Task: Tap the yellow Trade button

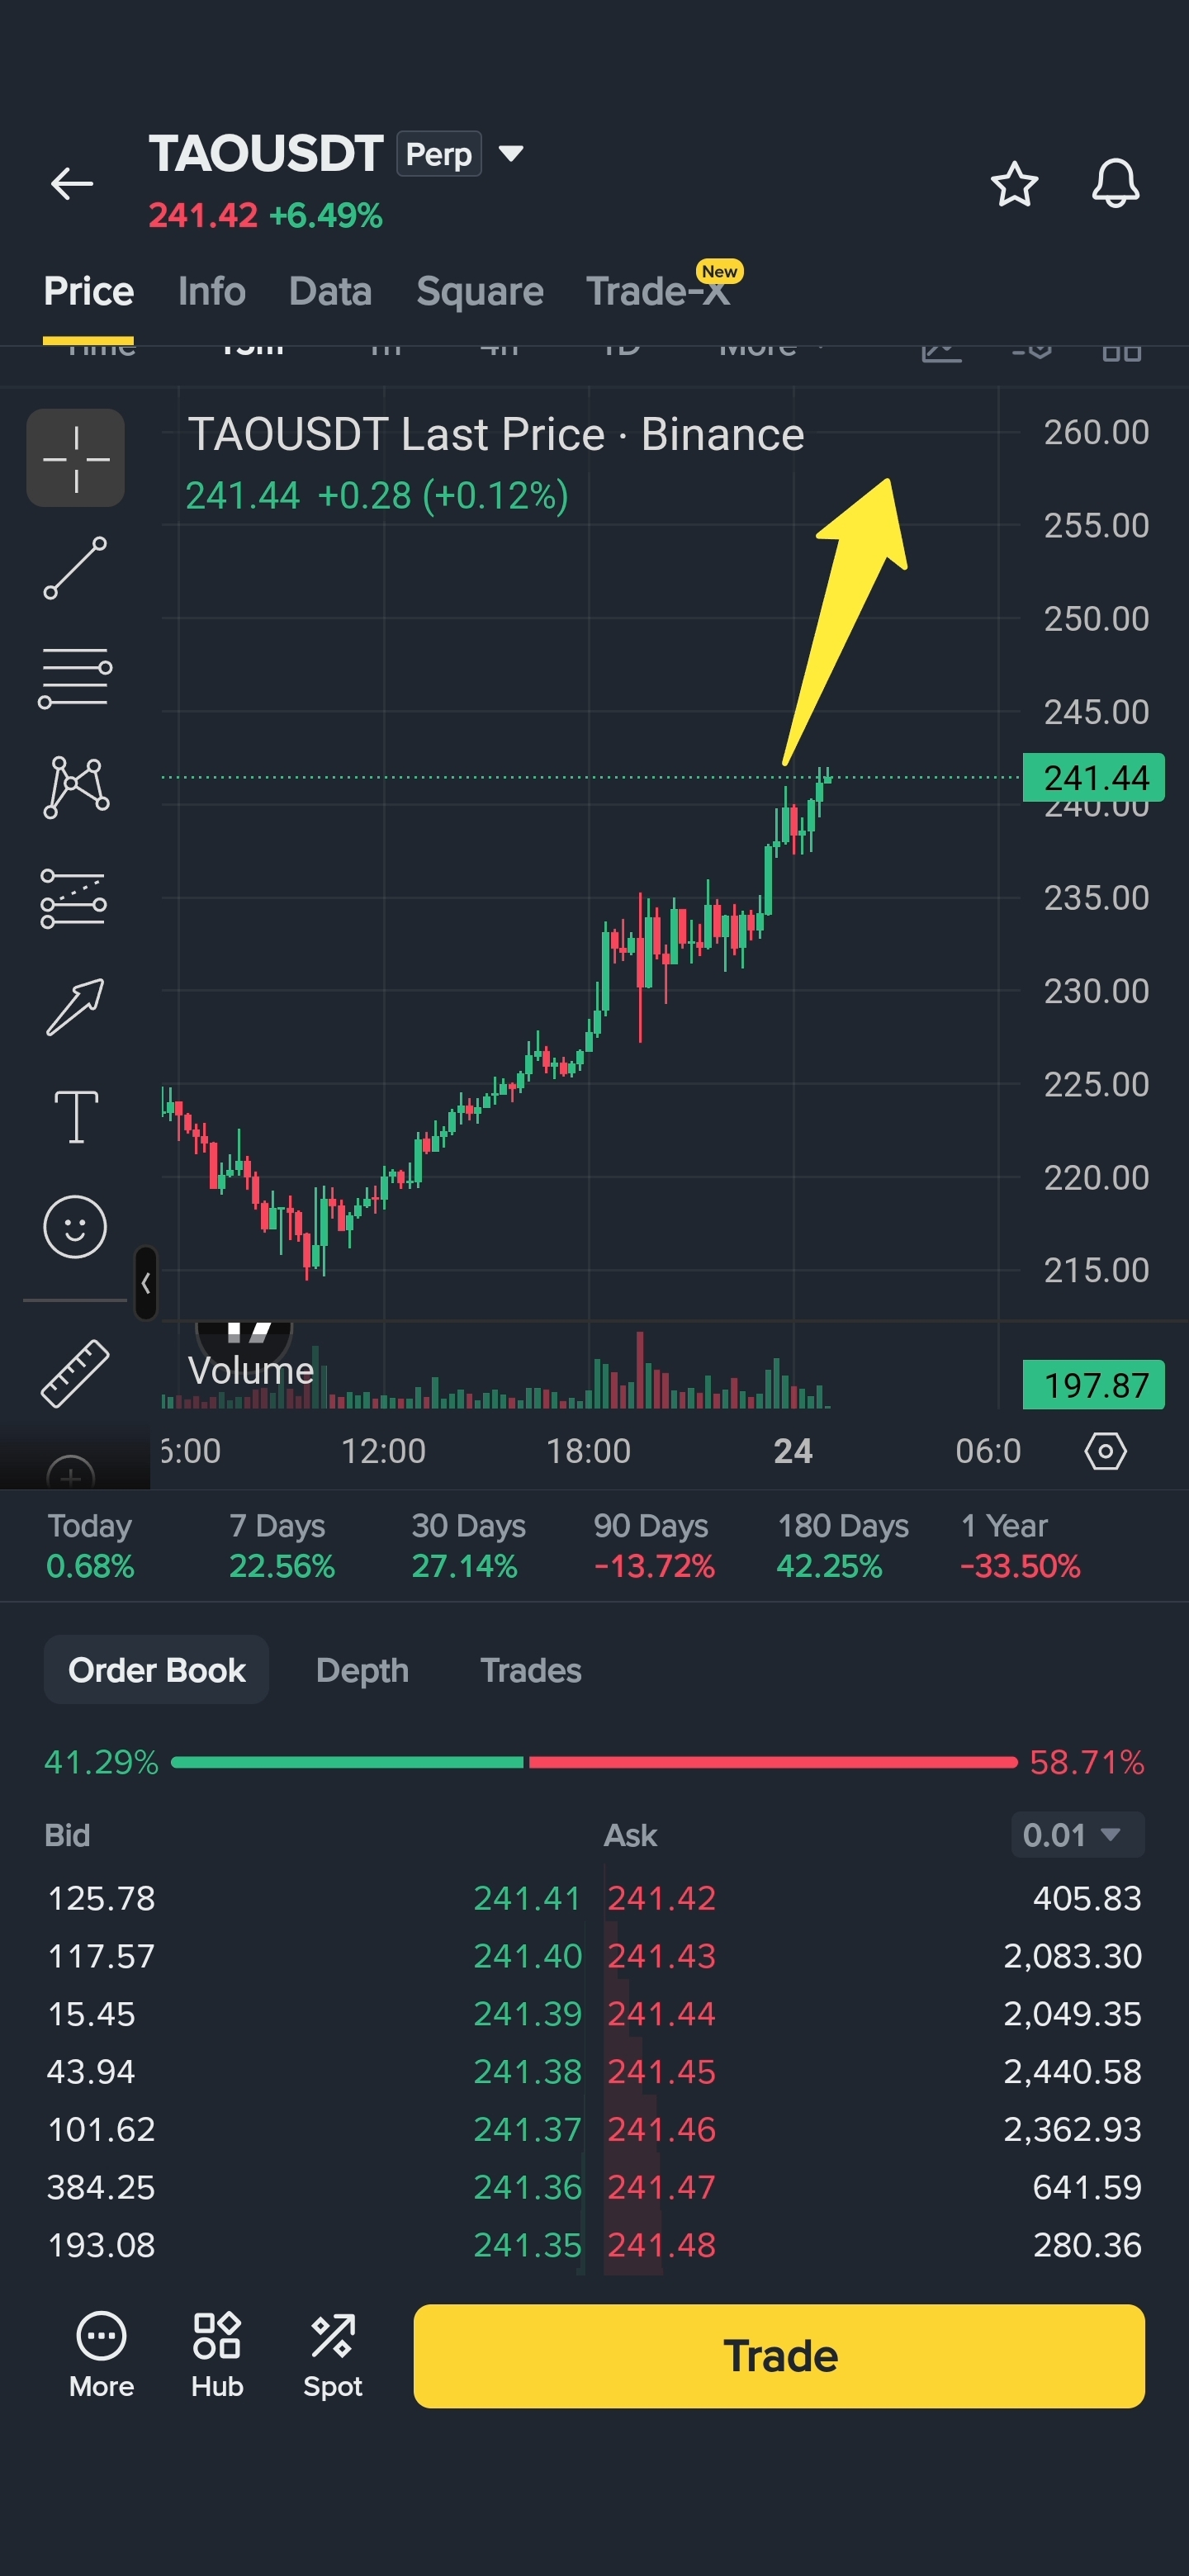Action: pos(779,2355)
